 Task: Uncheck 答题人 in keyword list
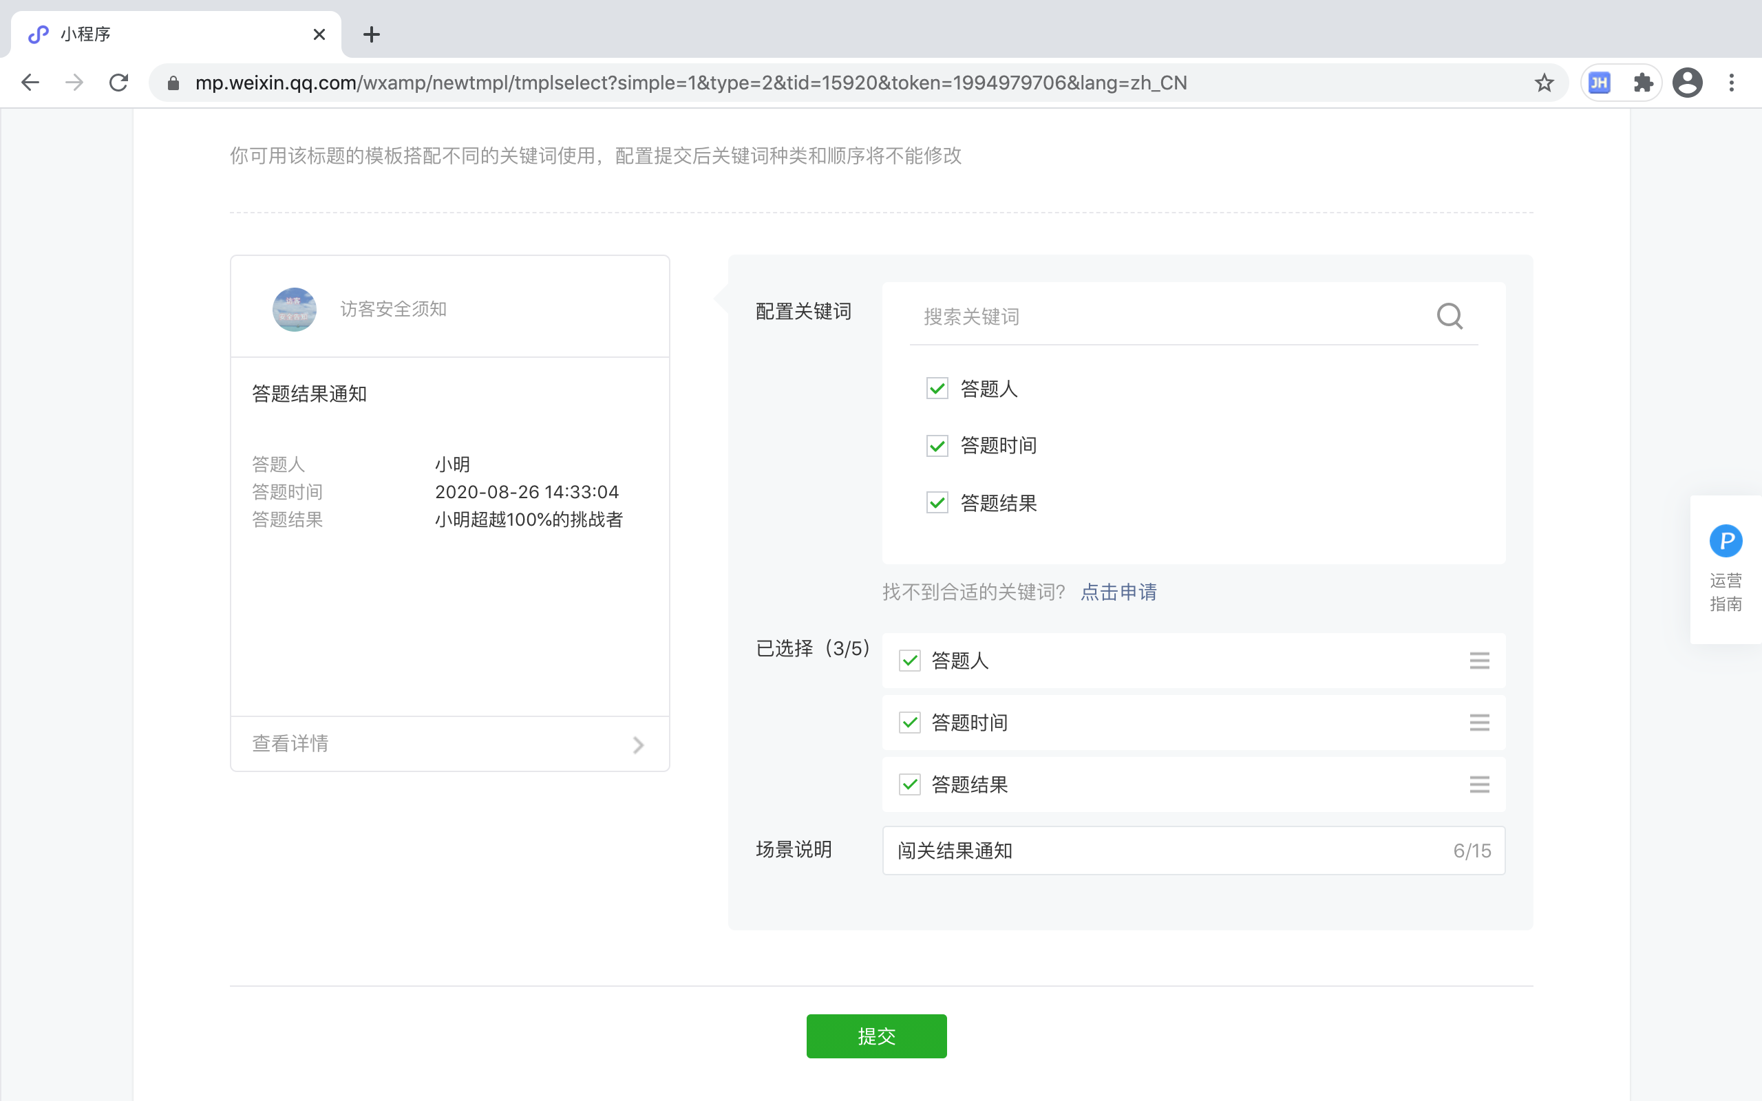pyautogui.click(x=937, y=388)
